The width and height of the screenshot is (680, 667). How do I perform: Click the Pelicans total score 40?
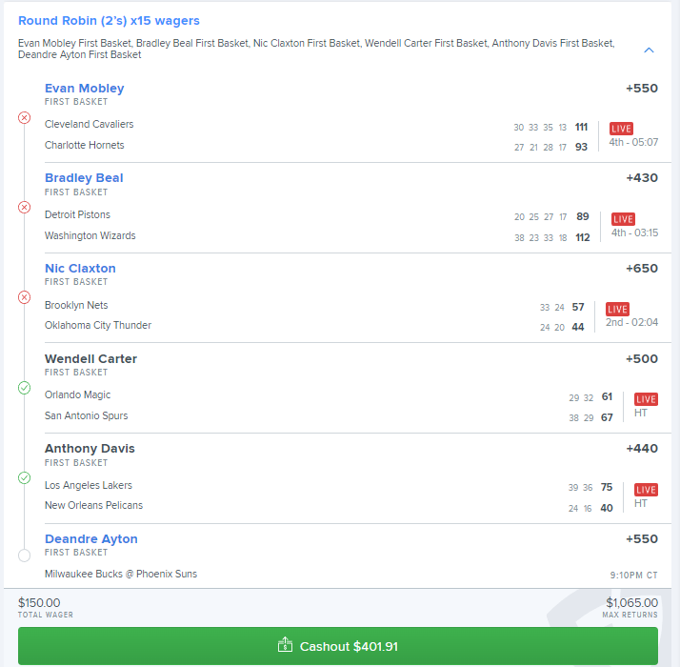[607, 508]
